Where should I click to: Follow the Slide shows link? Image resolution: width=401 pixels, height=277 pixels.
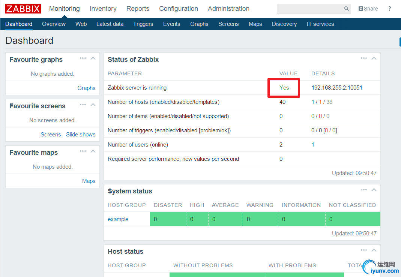[x=81, y=135]
